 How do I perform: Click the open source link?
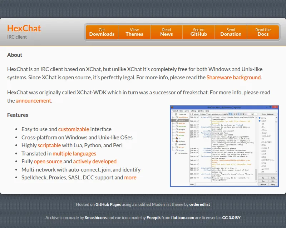[x=48, y=162]
